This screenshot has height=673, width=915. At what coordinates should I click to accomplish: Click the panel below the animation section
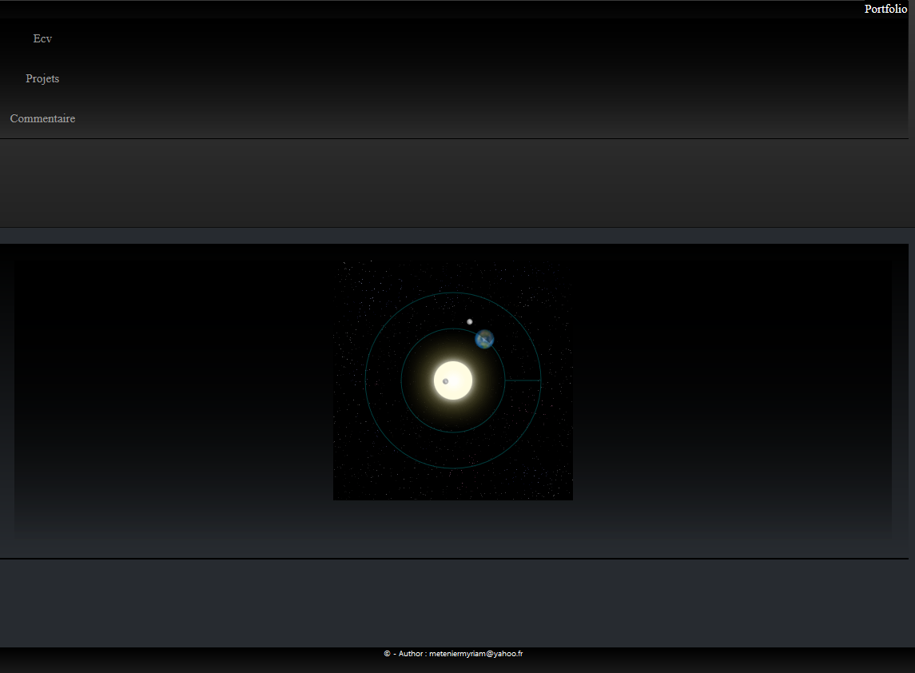point(457,599)
